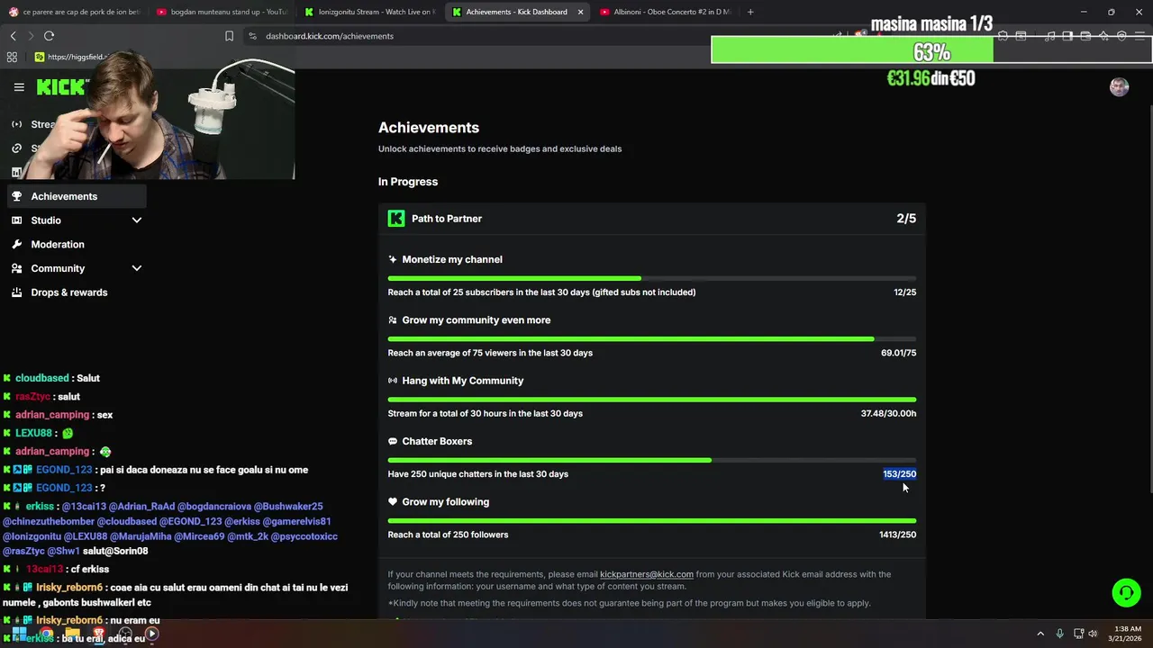Go back using the browser back arrow
Image resolution: width=1153 pixels, height=648 pixels.
pyautogui.click(x=14, y=36)
